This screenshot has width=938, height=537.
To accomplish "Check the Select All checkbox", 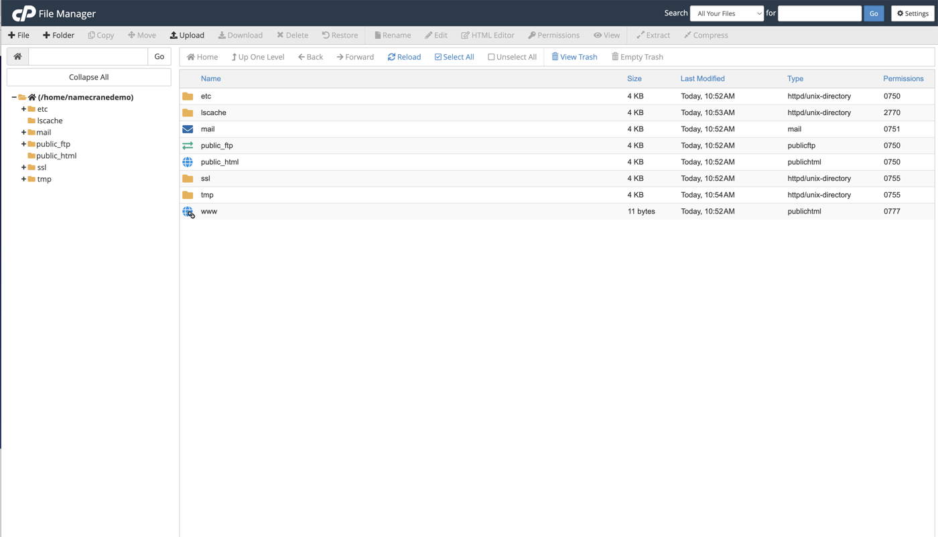I will (x=436, y=57).
